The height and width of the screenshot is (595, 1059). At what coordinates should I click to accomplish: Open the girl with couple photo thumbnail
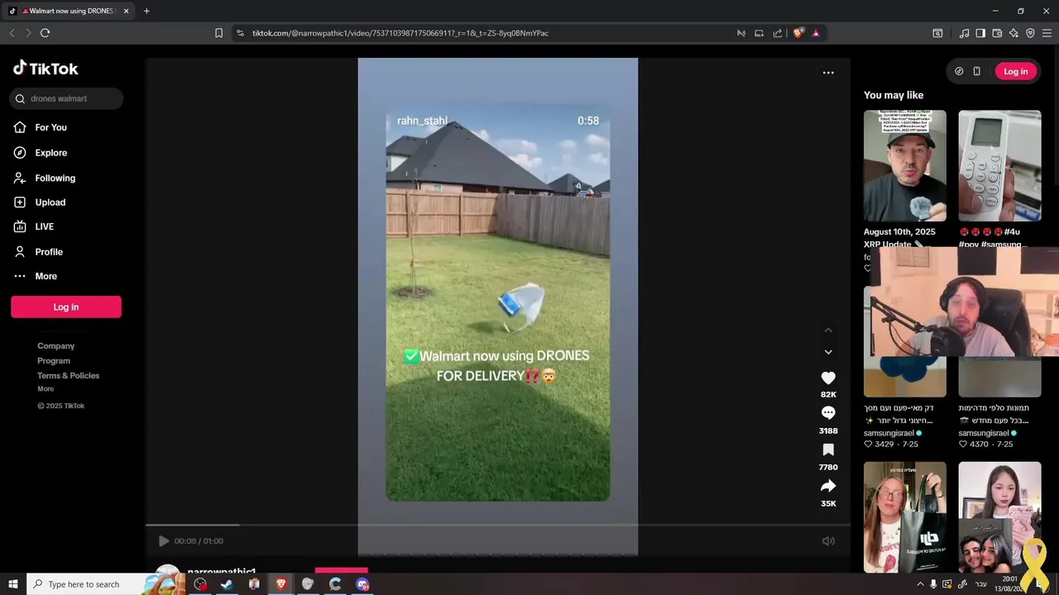click(999, 517)
